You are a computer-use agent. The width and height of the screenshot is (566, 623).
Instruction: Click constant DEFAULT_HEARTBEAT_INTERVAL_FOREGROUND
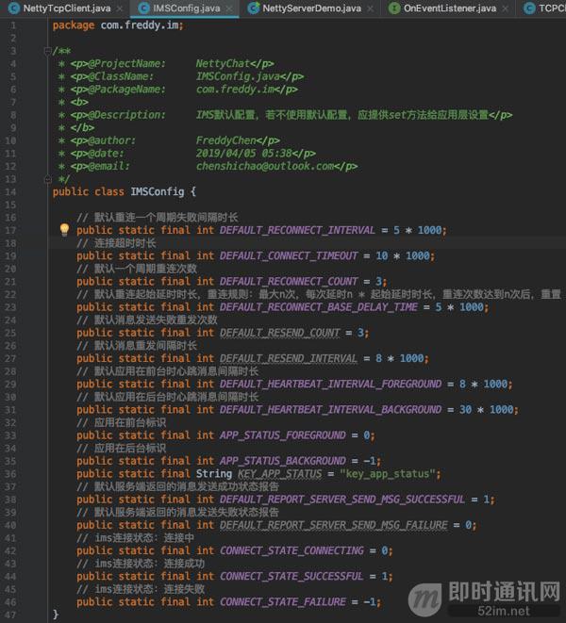330,385
